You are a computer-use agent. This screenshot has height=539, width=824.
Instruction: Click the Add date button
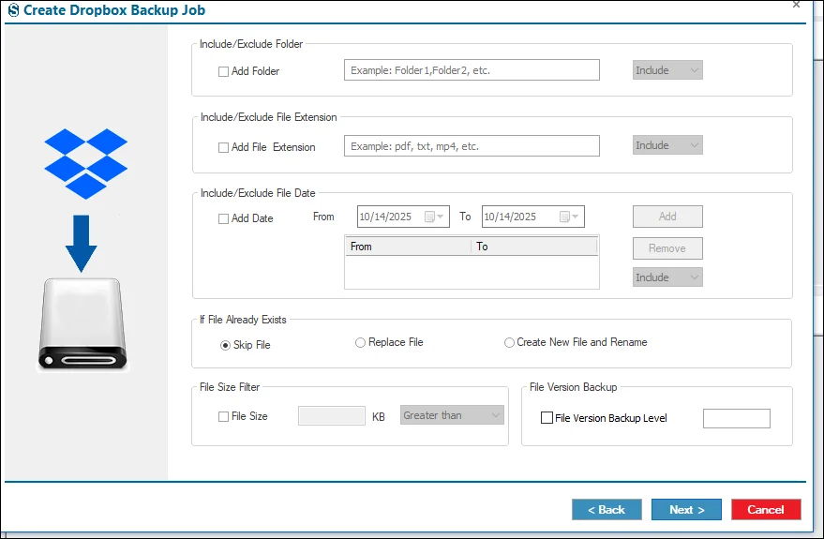tap(667, 217)
